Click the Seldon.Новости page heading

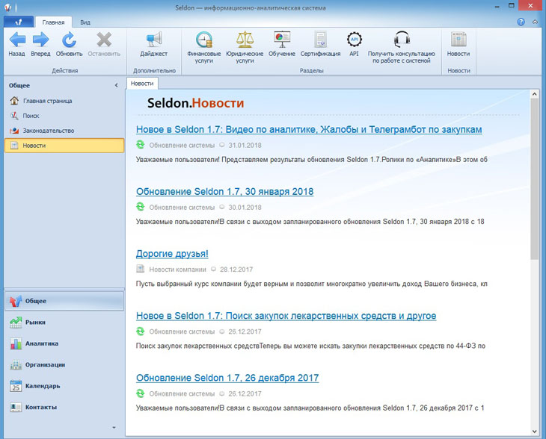[x=195, y=103]
